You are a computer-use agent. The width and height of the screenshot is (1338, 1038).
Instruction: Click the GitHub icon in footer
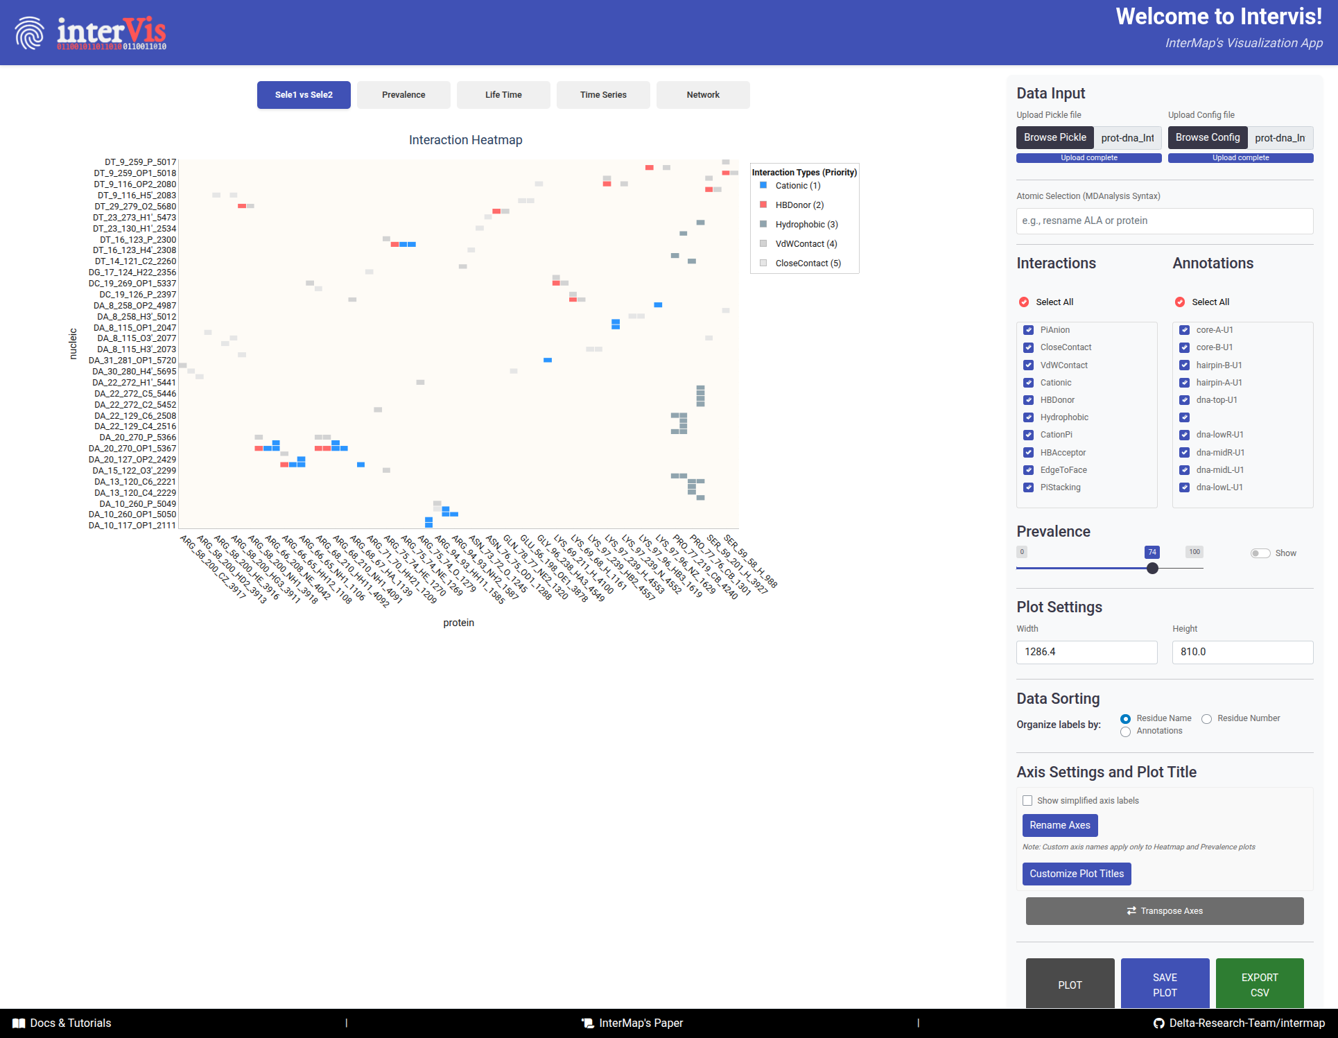point(1158,1023)
